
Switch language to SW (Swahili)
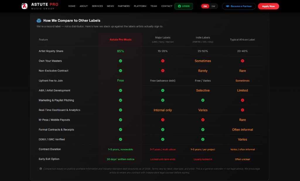tap(213, 6)
